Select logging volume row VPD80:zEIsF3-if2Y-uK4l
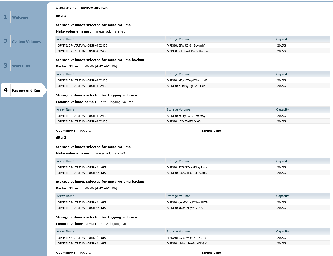Image resolution: width=333 pixels, height=256 pixels. [185, 121]
